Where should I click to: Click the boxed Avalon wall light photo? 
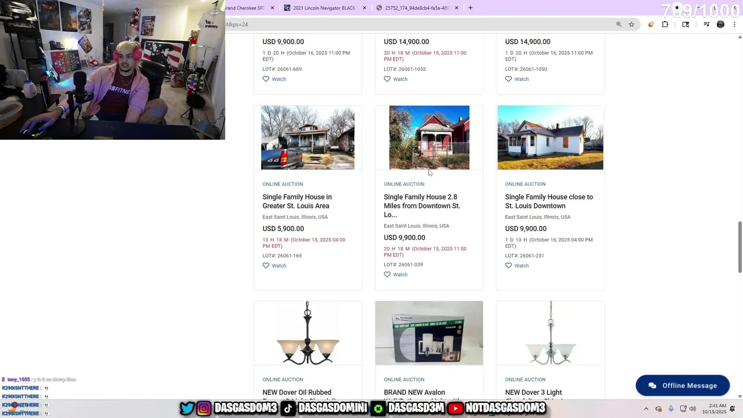(429, 333)
